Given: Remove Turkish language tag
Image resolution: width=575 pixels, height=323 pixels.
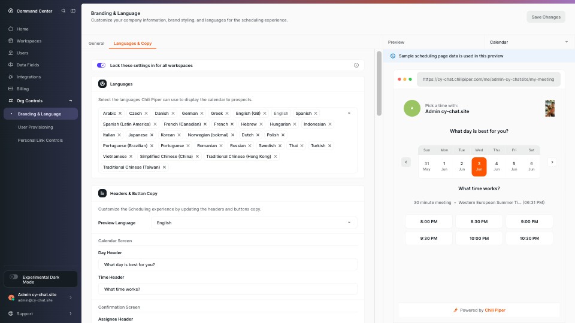Looking at the screenshot, I should [329, 146].
